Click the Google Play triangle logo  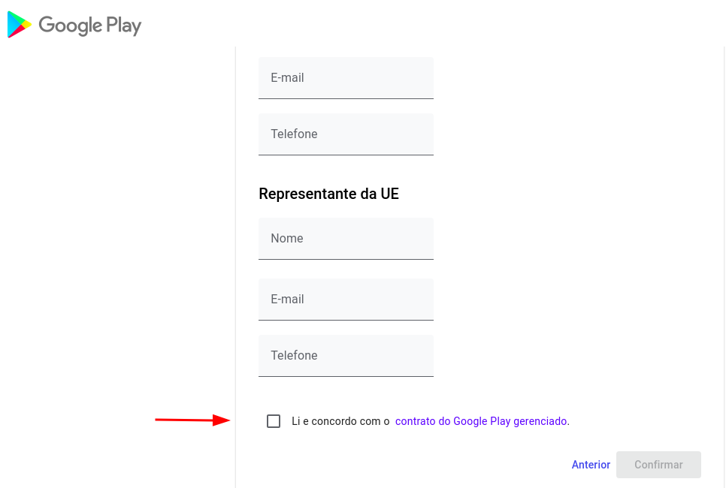tap(20, 26)
